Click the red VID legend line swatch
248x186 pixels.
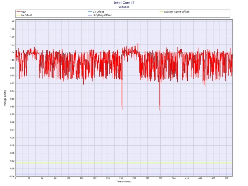(19, 12)
